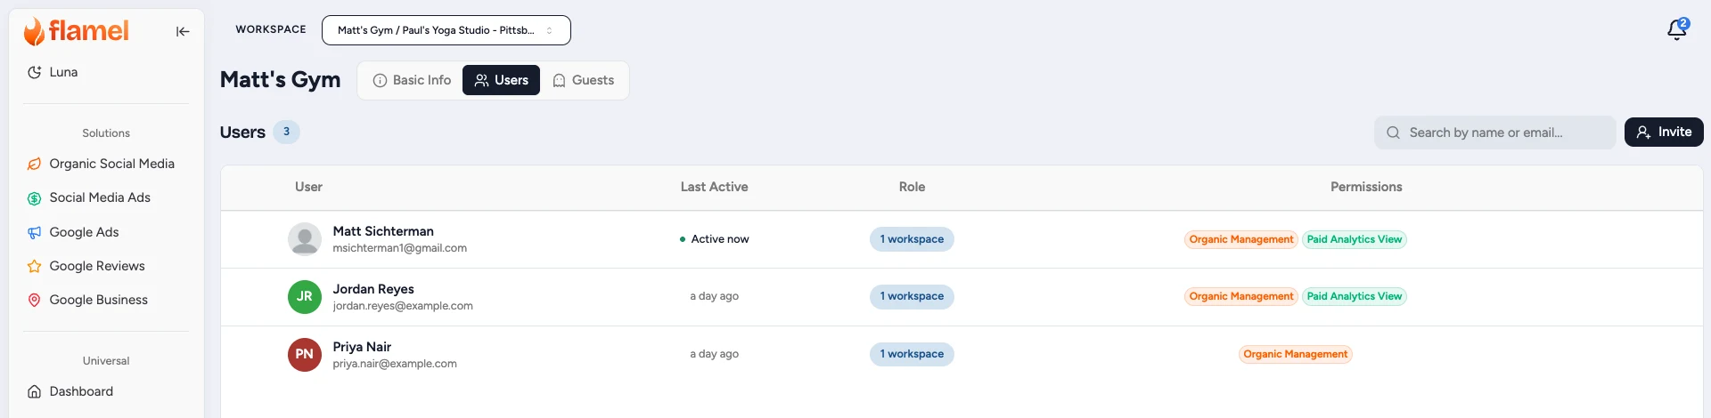Open the workspace selector dropdown
Screen dimensions: 1711x418
(446, 30)
